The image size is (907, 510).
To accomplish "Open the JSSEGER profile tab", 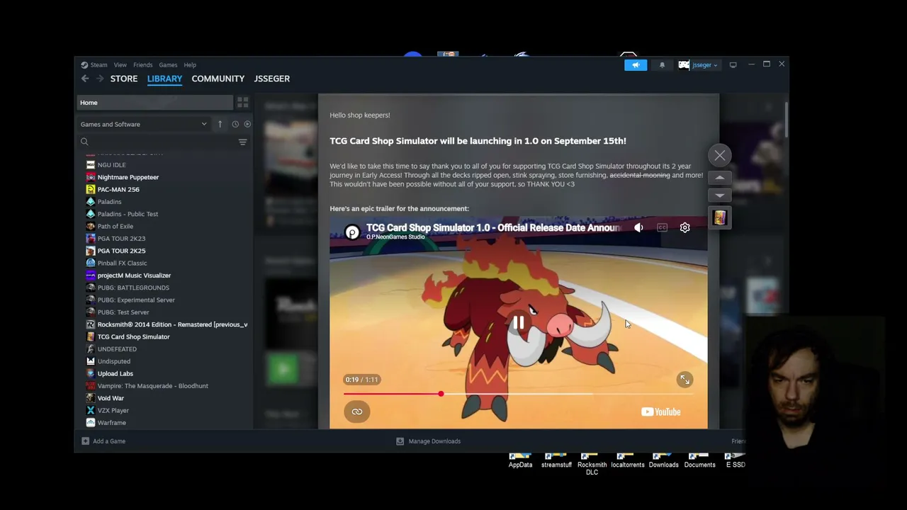I will (x=272, y=79).
